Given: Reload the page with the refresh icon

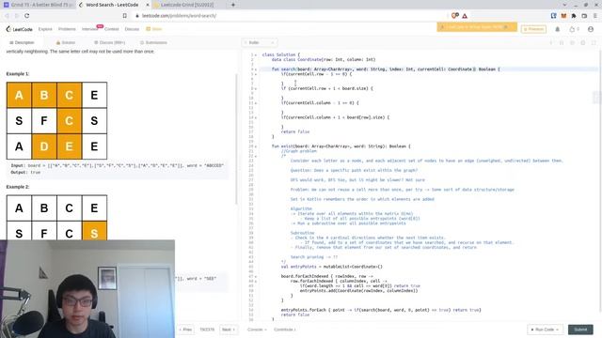Looking at the screenshot, I should pos(27,16).
